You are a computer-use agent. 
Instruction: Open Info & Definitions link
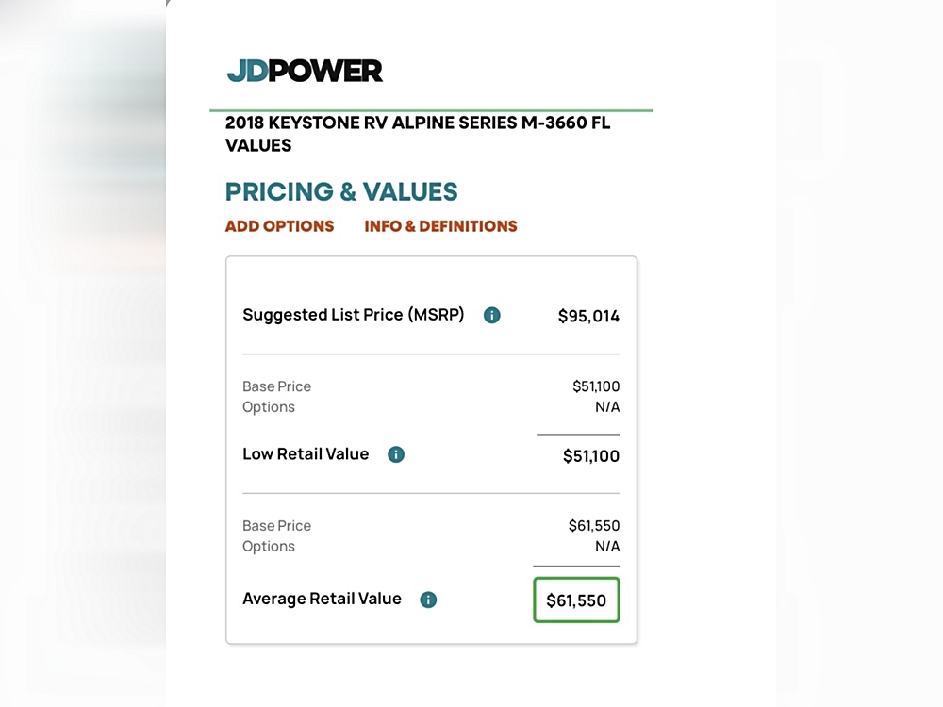(440, 226)
